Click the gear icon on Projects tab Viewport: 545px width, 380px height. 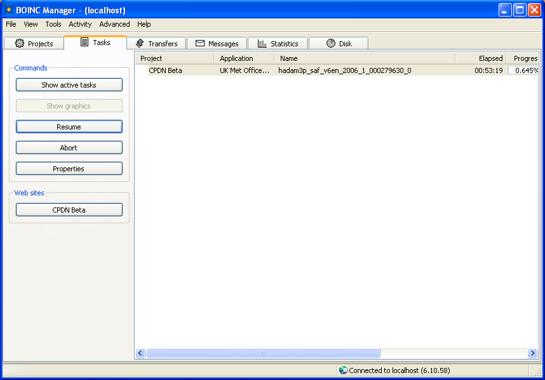point(20,43)
